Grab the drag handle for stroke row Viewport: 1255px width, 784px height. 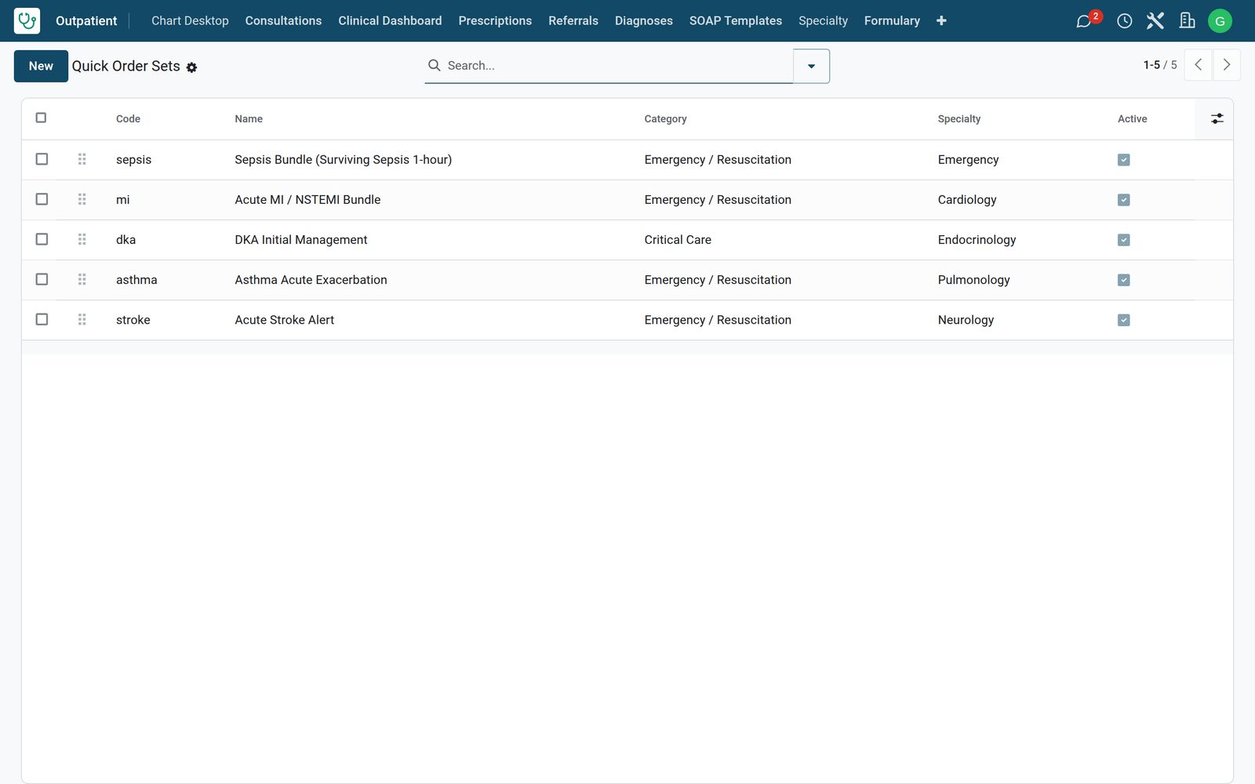pyautogui.click(x=82, y=319)
